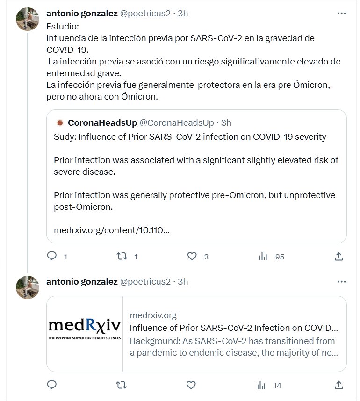Share the medRxiv link tweet

tap(339, 385)
